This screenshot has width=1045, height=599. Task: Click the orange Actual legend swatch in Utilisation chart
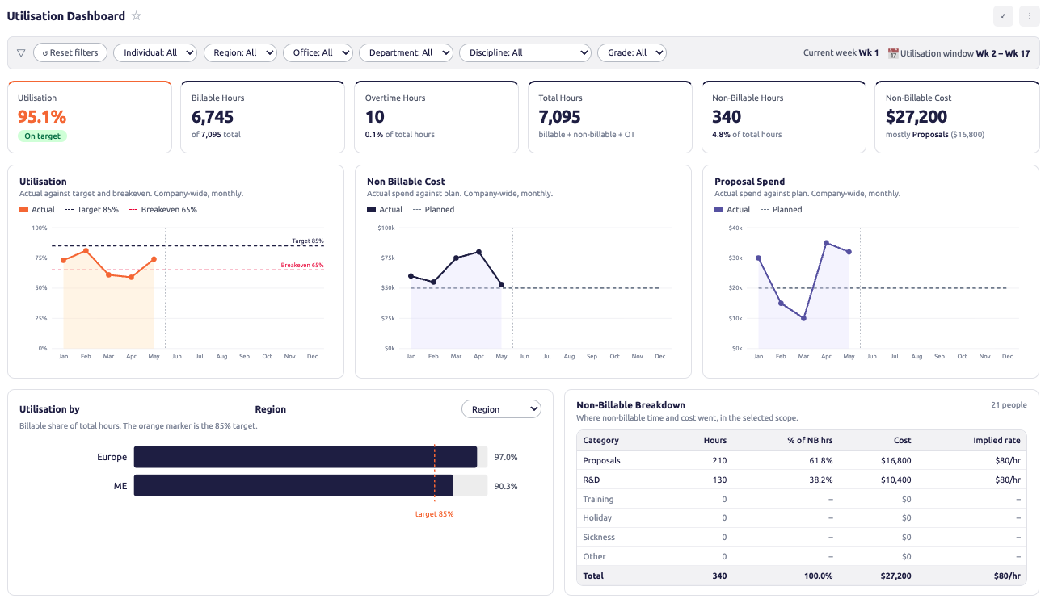coord(24,210)
